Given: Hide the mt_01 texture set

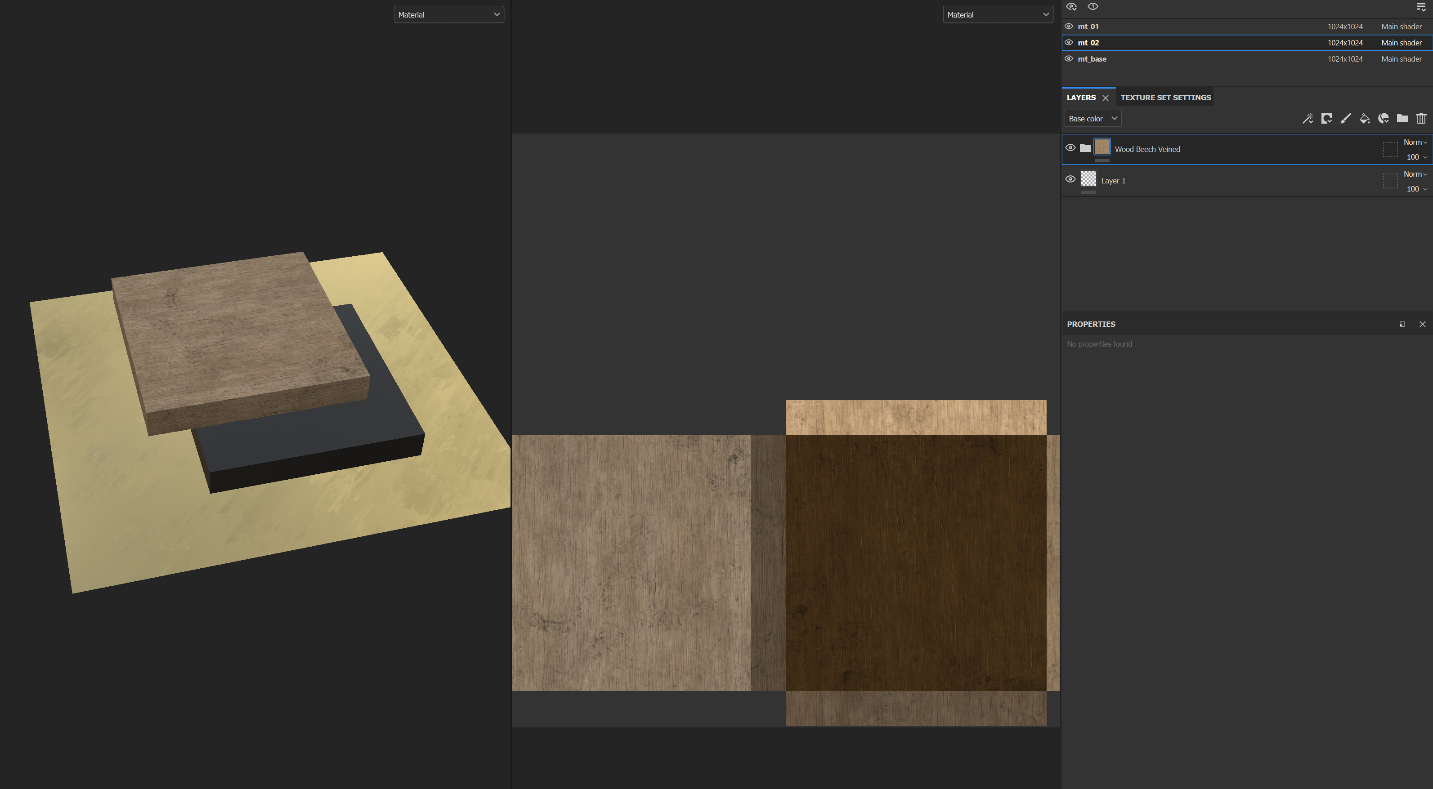Looking at the screenshot, I should click(x=1069, y=26).
